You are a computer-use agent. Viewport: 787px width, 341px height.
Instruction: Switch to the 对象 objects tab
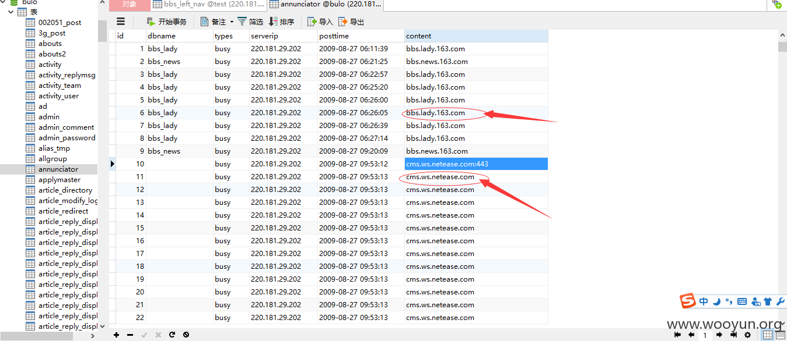(x=130, y=5)
